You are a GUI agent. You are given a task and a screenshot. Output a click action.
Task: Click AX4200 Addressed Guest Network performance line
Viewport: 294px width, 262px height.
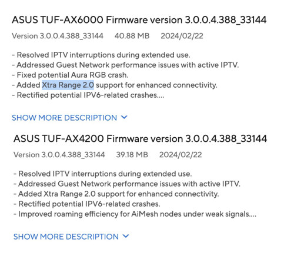pos(127,184)
